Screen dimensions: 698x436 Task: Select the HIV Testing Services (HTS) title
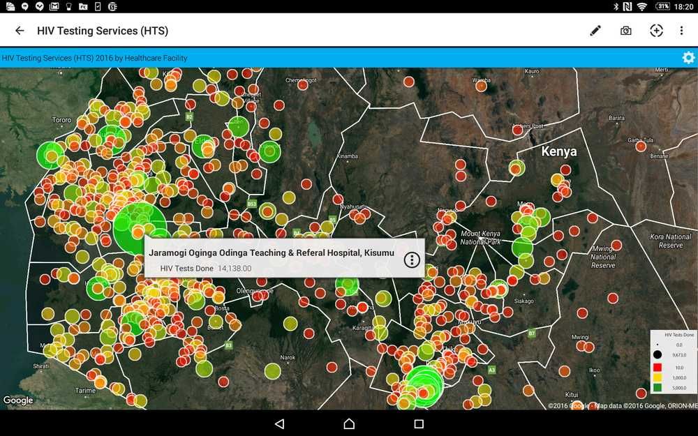tap(103, 31)
